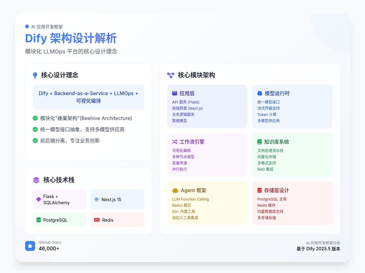Click the green database icon beside PostgreSQL
Image resolution: width=365 pixels, height=273 pixels.
point(38,220)
